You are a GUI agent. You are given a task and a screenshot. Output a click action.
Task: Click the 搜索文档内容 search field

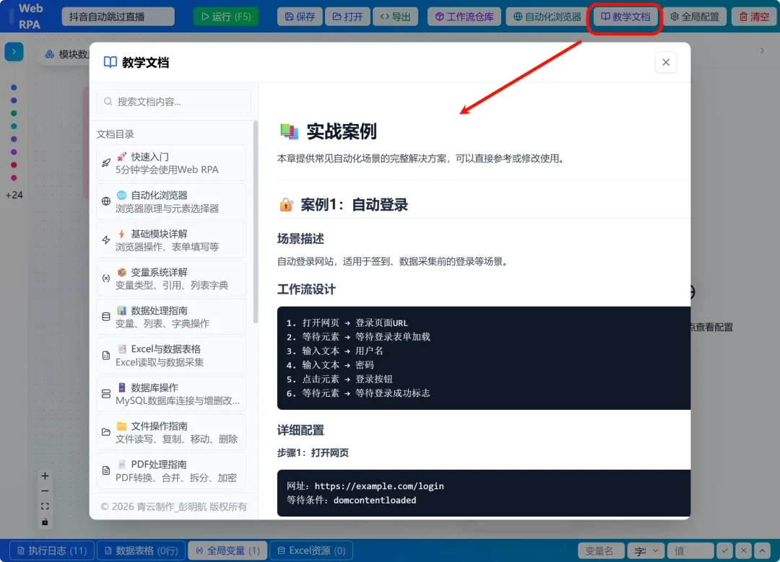[173, 102]
